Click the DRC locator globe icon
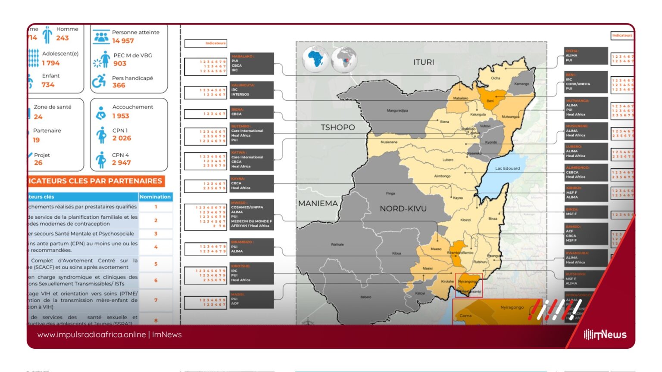Image resolution: width=662 pixels, height=372 pixels. click(344, 59)
